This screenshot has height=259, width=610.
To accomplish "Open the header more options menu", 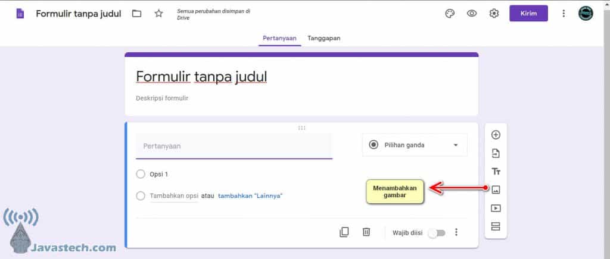I will pyautogui.click(x=564, y=14).
